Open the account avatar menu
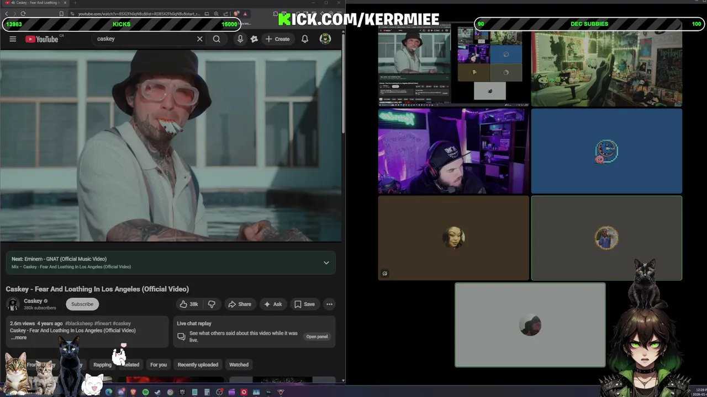This screenshot has height=397, width=707. [325, 39]
